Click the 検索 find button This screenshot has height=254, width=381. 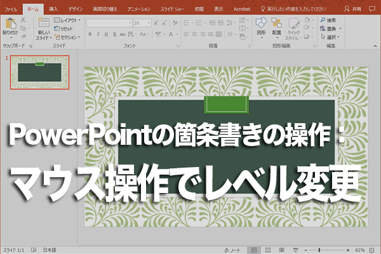click(x=328, y=20)
